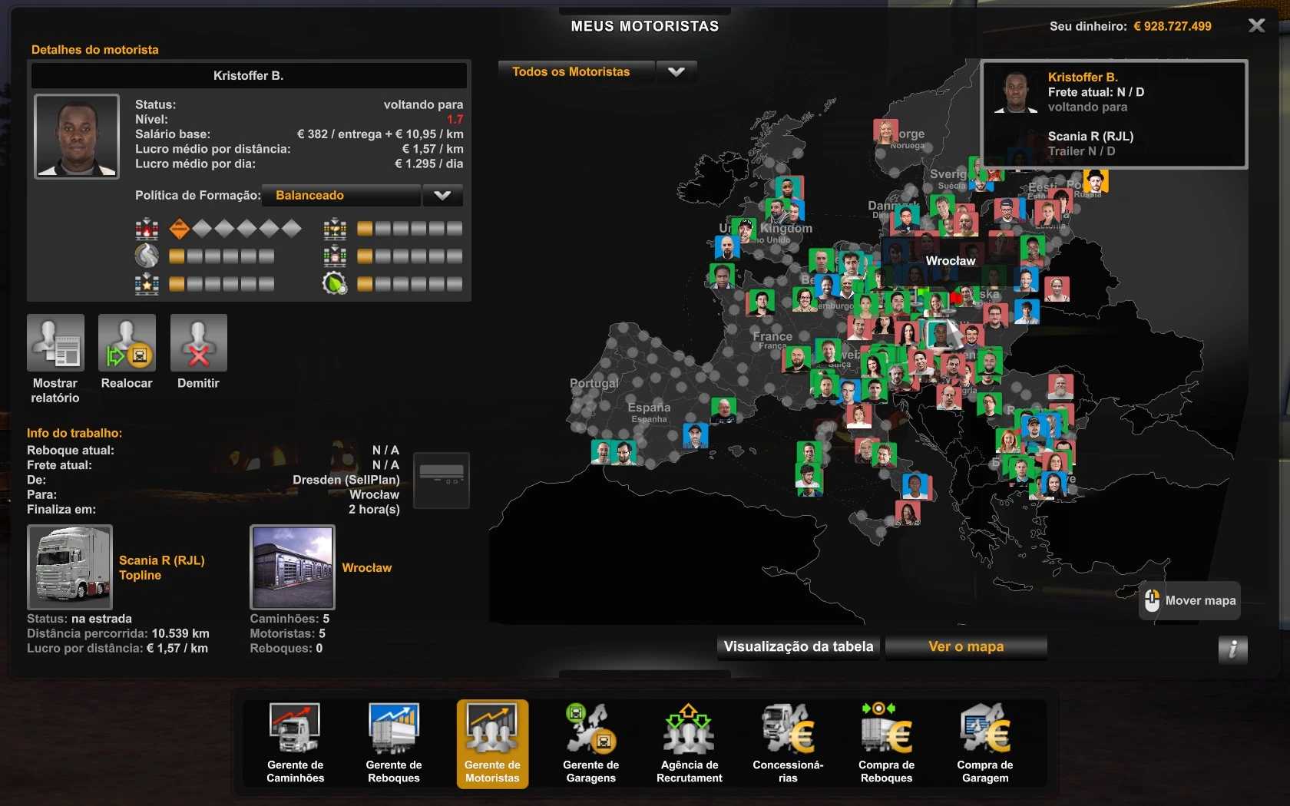
Task: Click the map info icon
Action: [x=1232, y=649]
